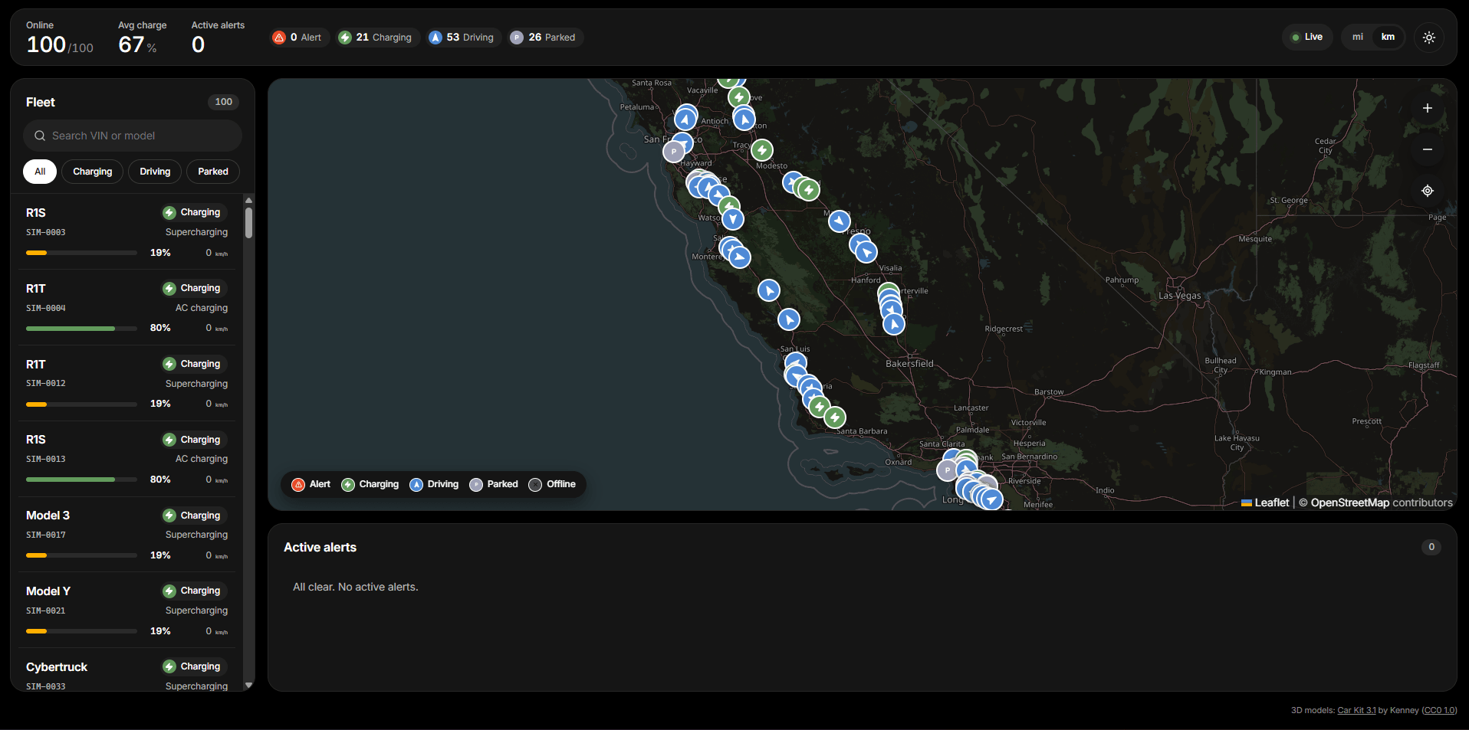This screenshot has height=730, width=1469.
Task: Click the battery bar of SIM-0004
Action: pyautogui.click(x=81, y=329)
